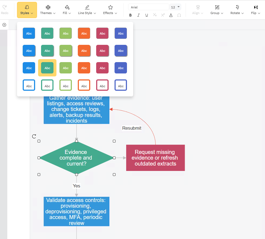Toggle underline formatting
The image size is (265, 239).
click(146, 15)
